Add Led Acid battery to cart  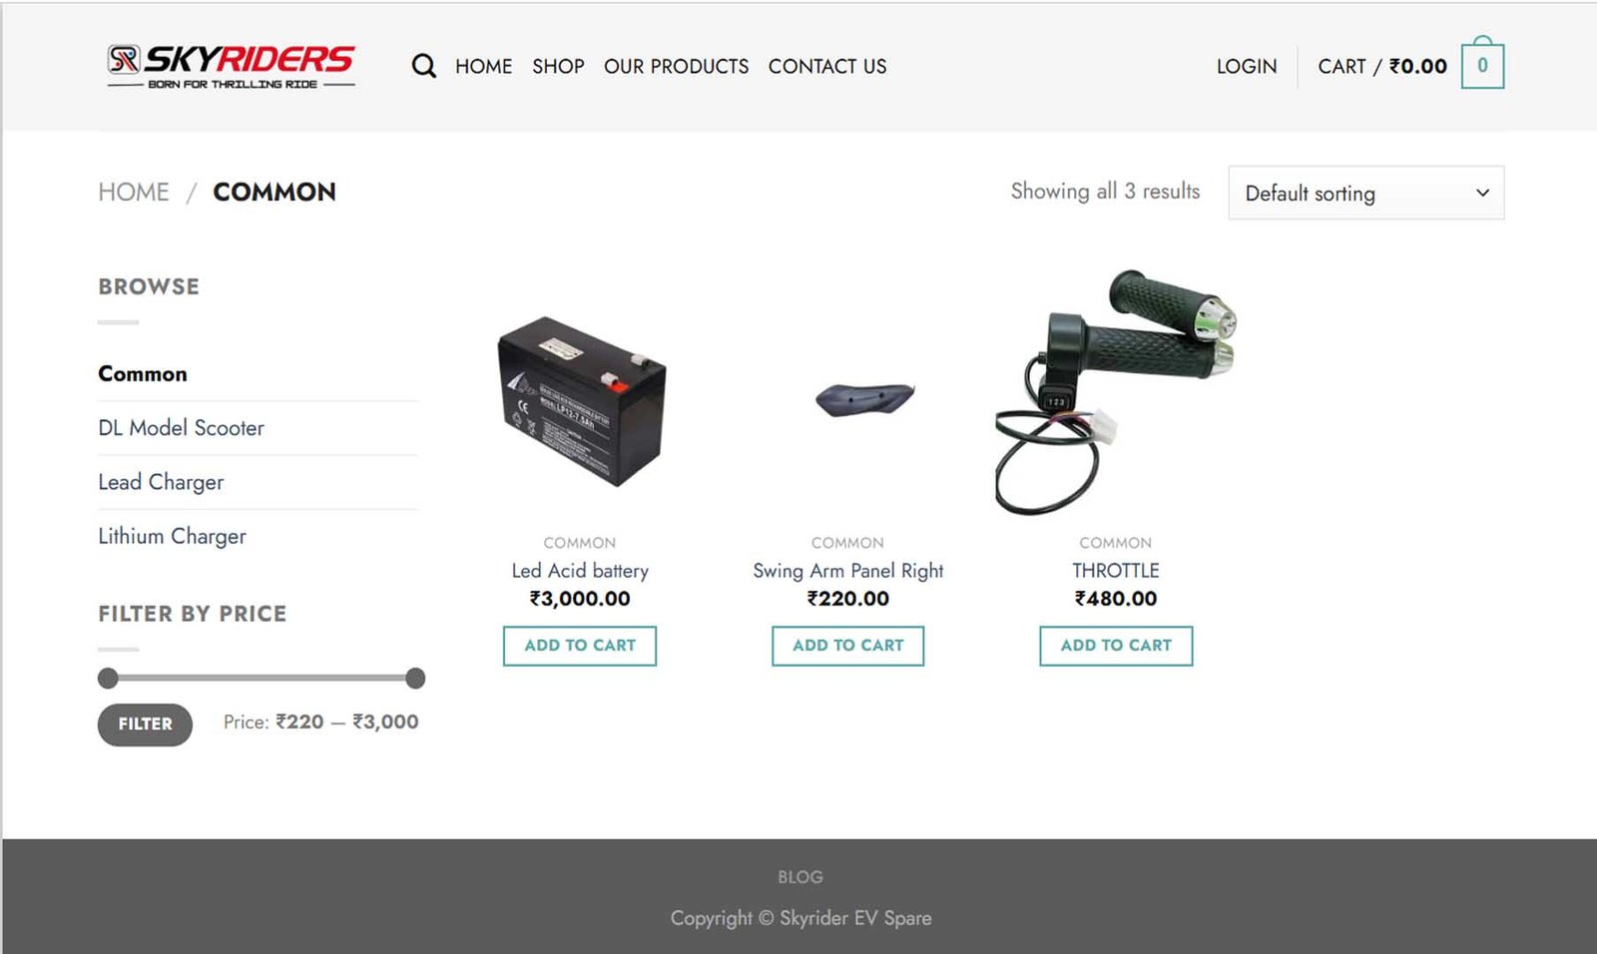click(580, 646)
